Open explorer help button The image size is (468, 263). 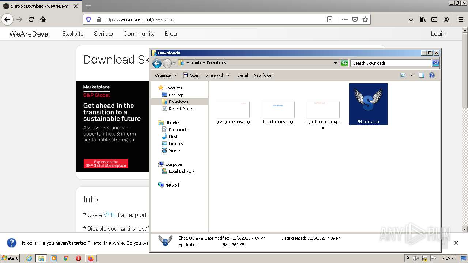click(x=432, y=75)
